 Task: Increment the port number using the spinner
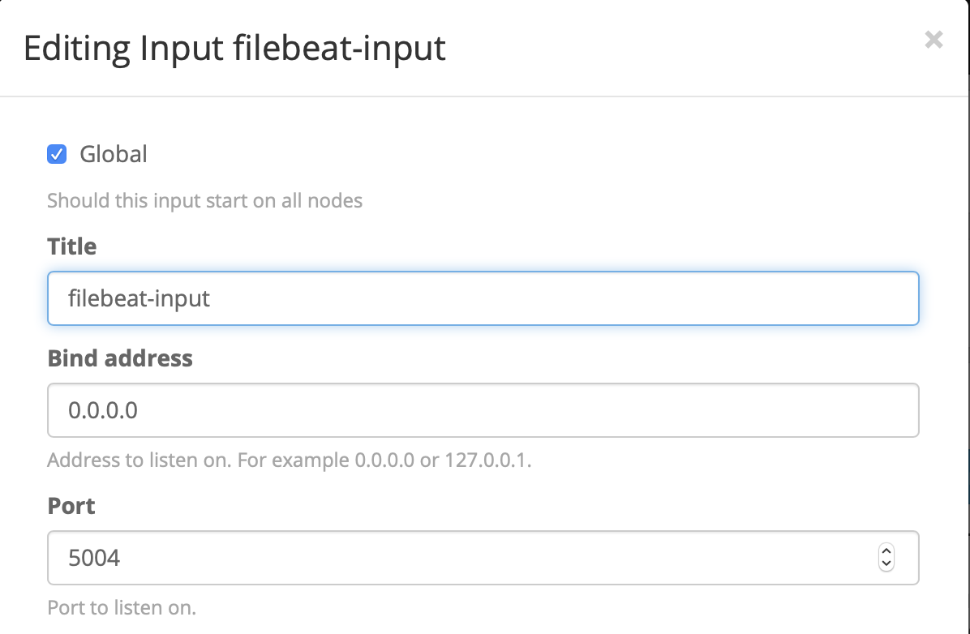(x=886, y=552)
